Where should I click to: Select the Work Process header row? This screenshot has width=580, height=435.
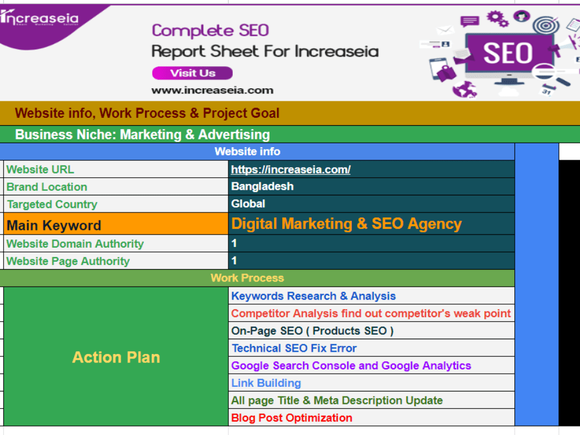click(247, 278)
